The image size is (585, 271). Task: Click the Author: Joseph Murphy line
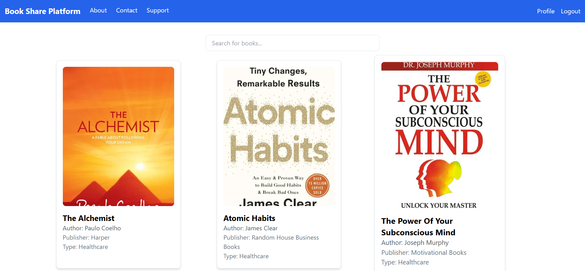[415, 243]
